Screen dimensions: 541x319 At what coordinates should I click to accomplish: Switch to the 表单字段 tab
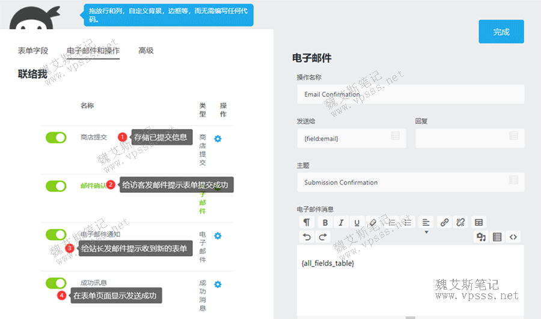click(x=33, y=50)
